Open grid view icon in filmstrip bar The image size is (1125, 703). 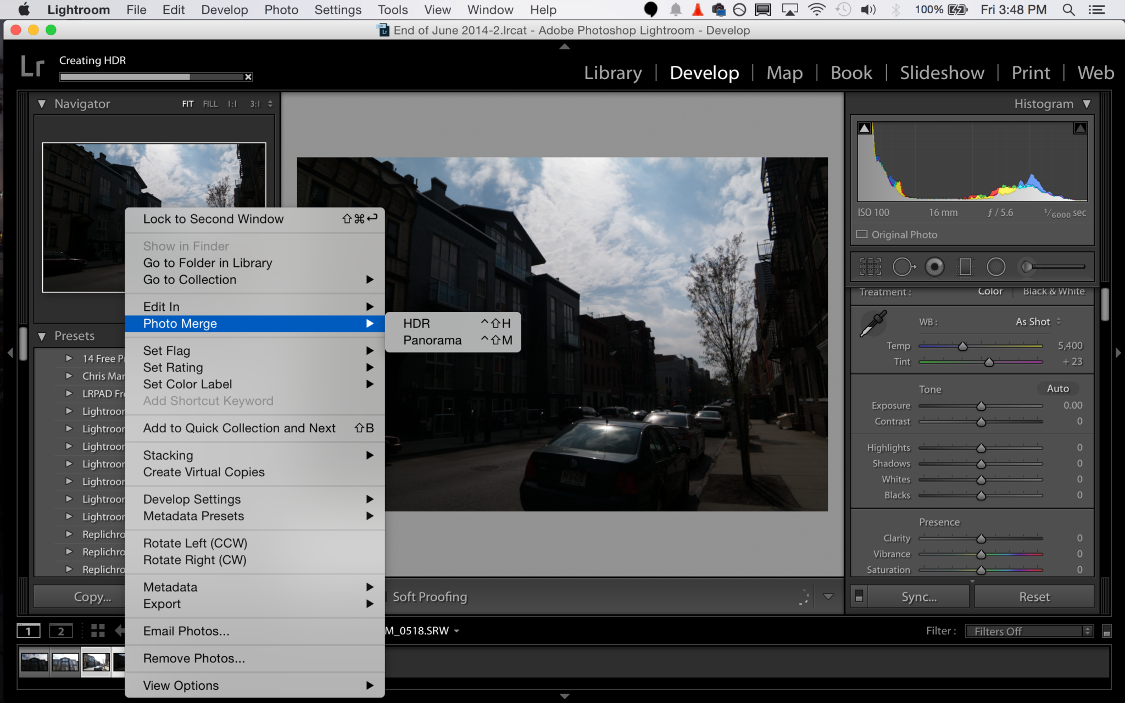(x=98, y=631)
